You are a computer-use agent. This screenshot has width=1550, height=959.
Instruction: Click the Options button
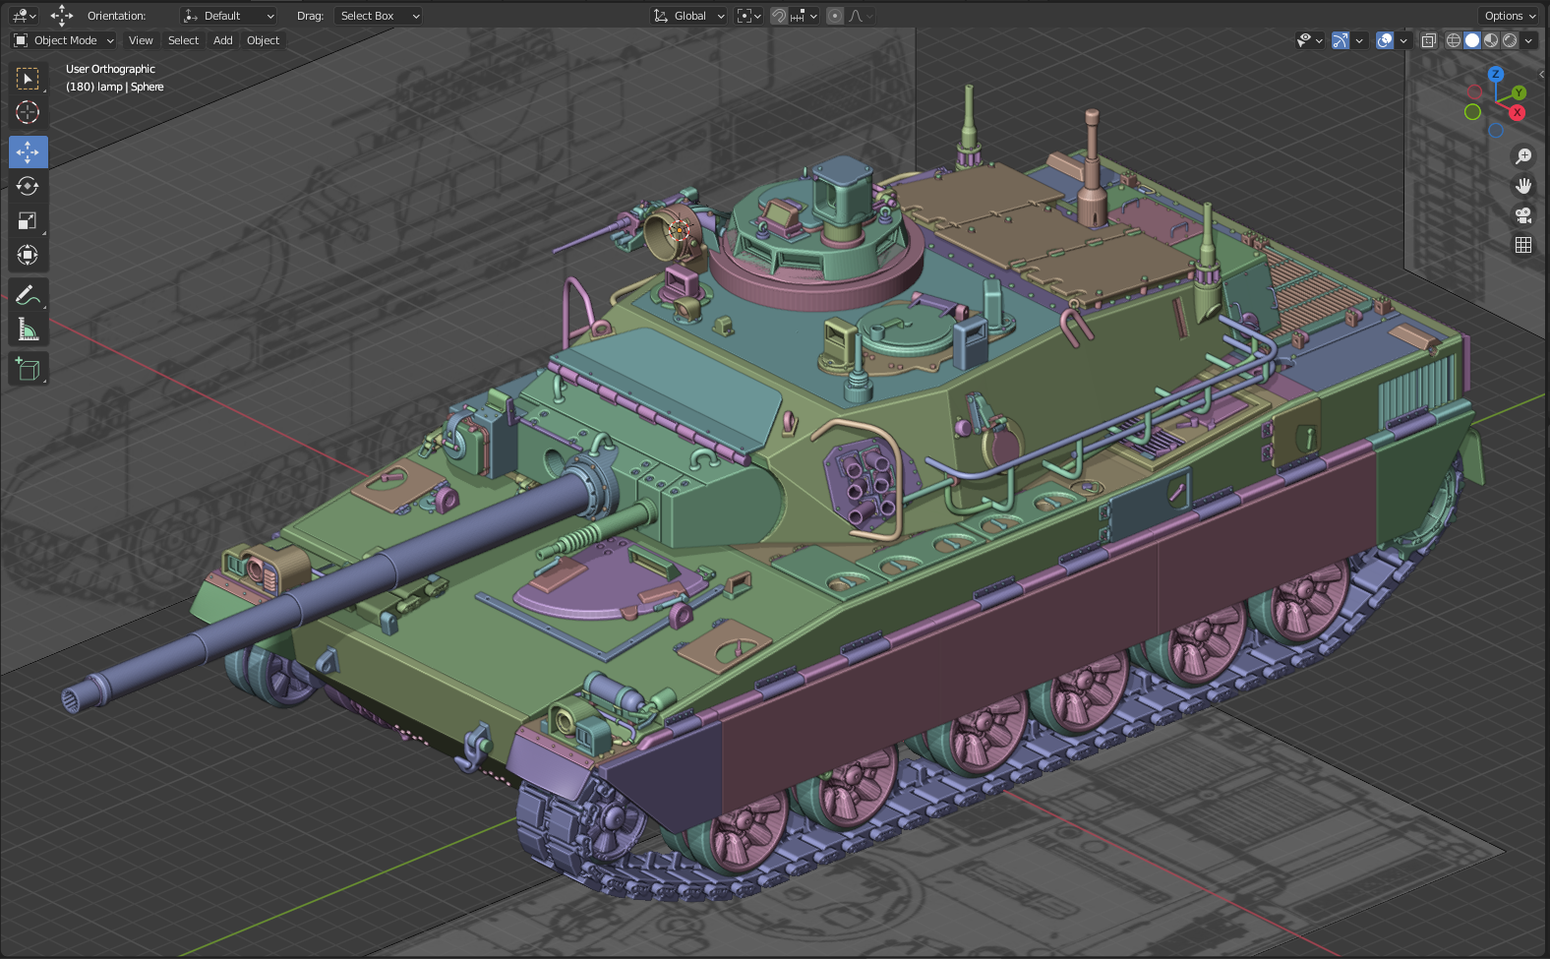pos(1509,16)
